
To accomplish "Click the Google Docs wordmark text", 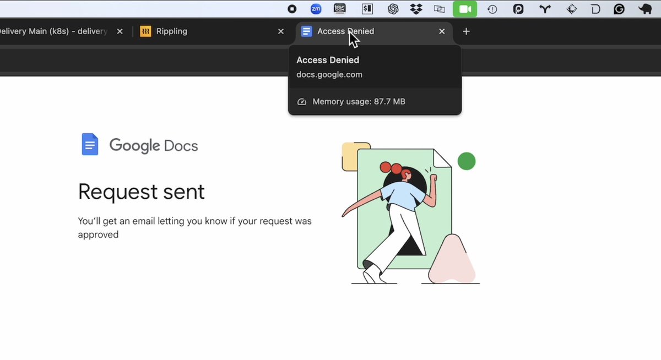I will [x=154, y=145].
